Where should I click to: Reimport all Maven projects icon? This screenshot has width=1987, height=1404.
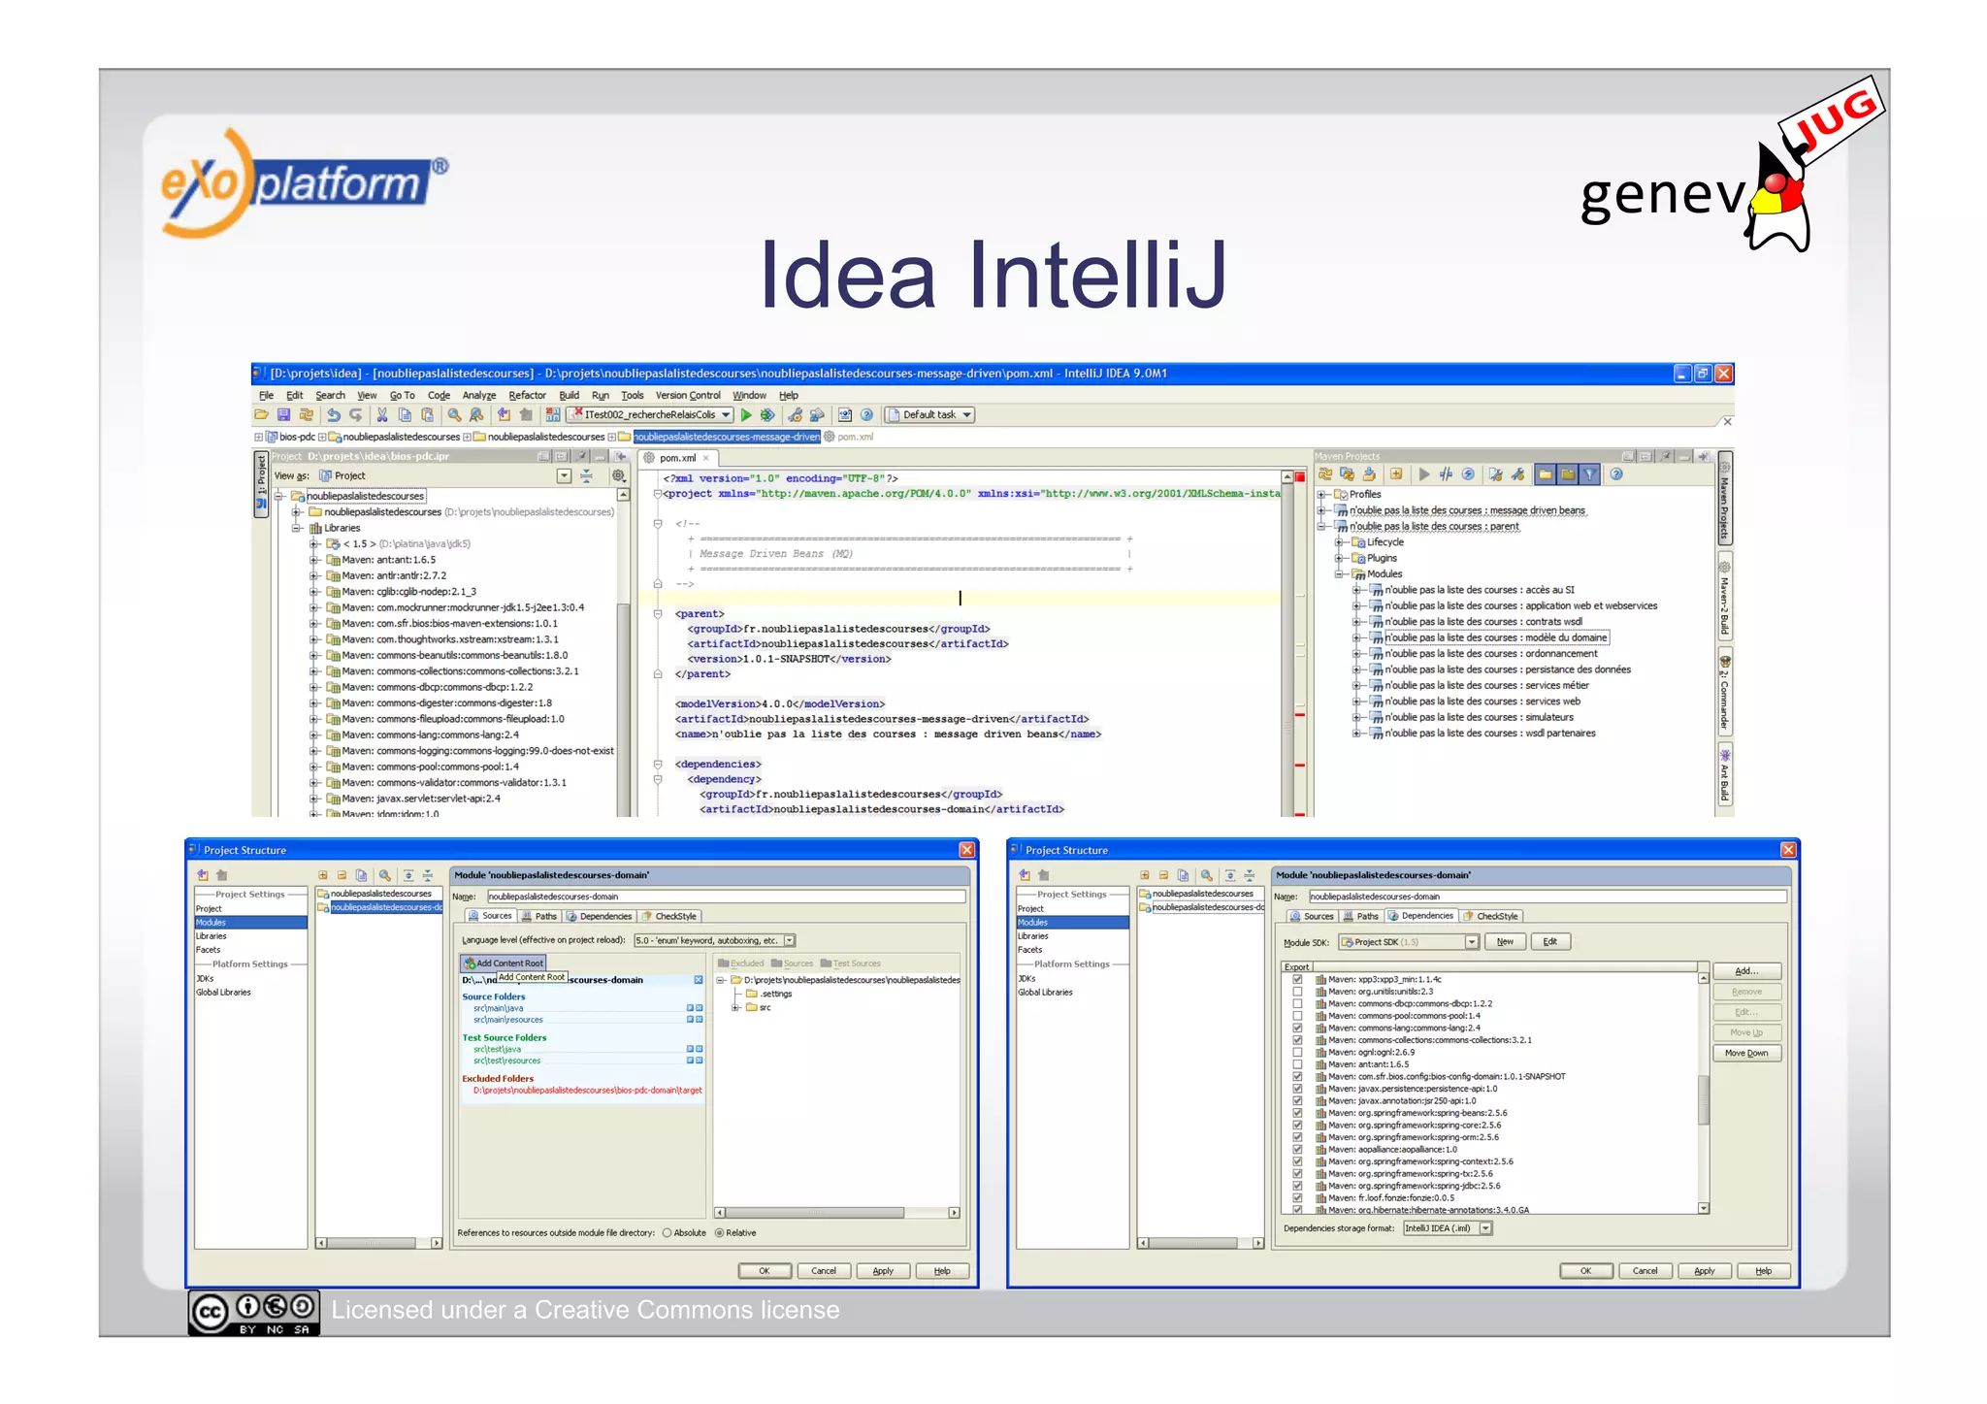click(x=1325, y=474)
